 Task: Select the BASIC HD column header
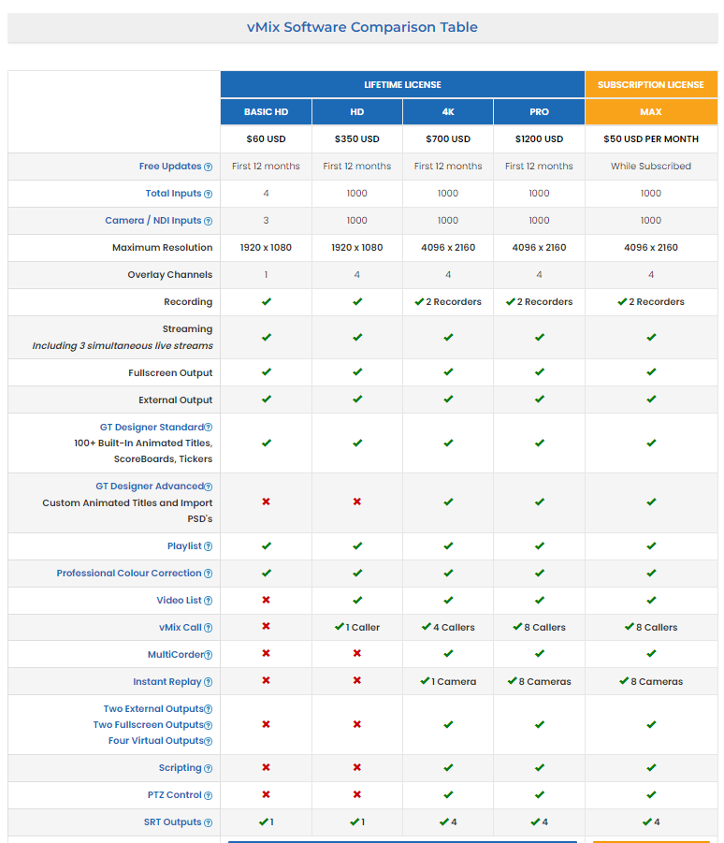pyautogui.click(x=266, y=111)
